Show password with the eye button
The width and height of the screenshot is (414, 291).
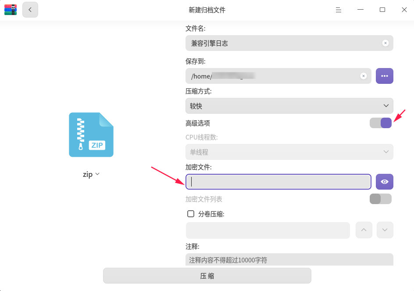pos(385,182)
